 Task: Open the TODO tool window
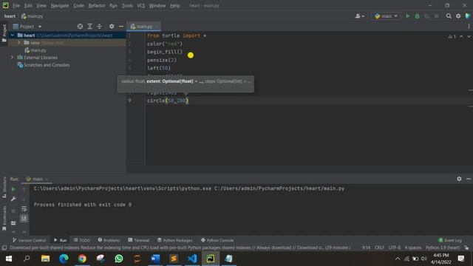(82, 240)
